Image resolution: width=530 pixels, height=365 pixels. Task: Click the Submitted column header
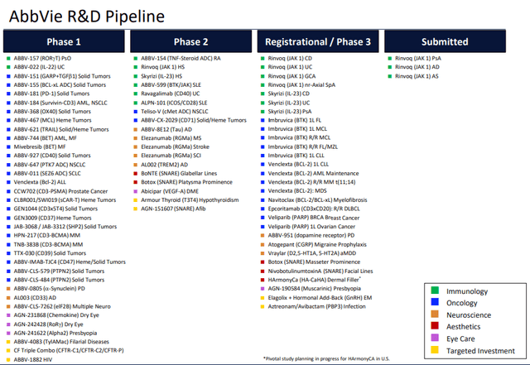point(446,41)
